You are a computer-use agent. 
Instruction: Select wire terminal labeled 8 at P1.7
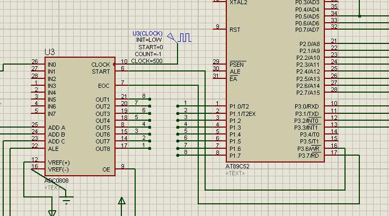[178, 155]
